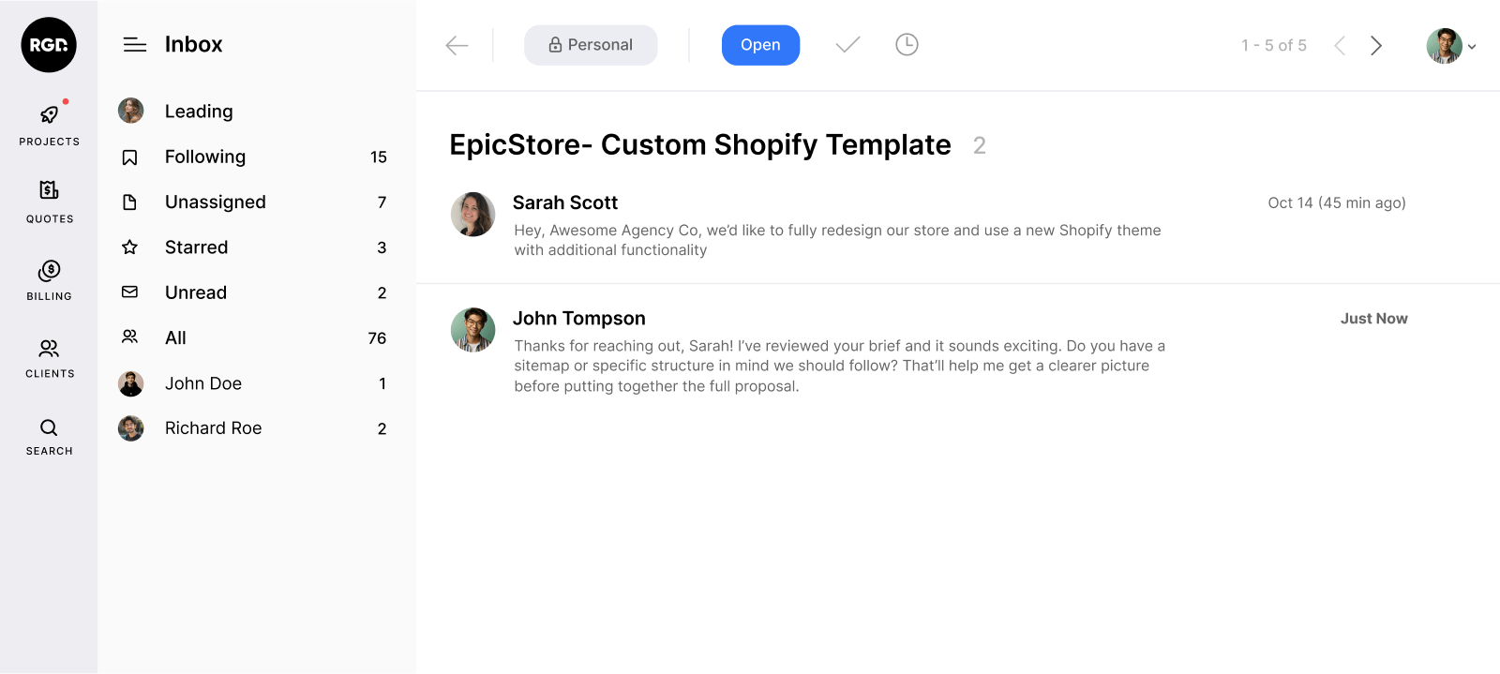The image size is (1500, 674).
Task: Click the Unassigned count 7
Action: point(382,202)
